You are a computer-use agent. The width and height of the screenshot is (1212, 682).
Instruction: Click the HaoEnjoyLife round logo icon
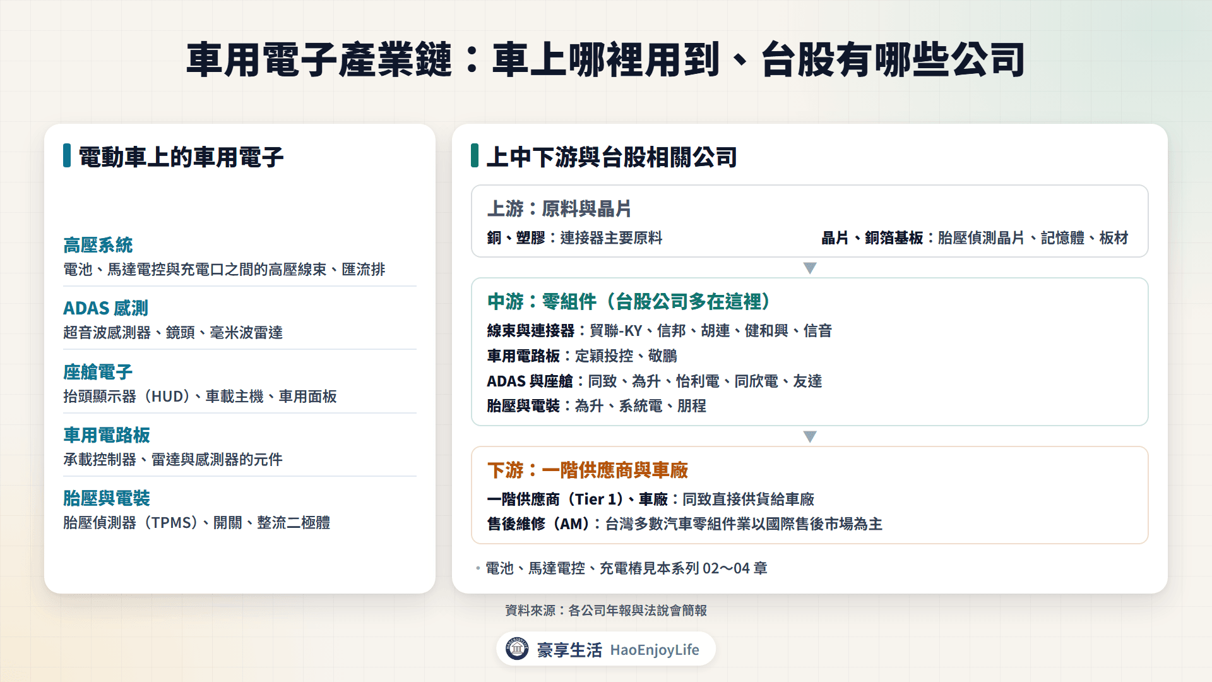pyautogui.click(x=517, y=649)
